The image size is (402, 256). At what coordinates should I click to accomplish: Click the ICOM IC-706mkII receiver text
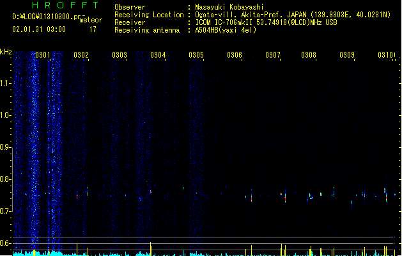click(x=224, y=22)
